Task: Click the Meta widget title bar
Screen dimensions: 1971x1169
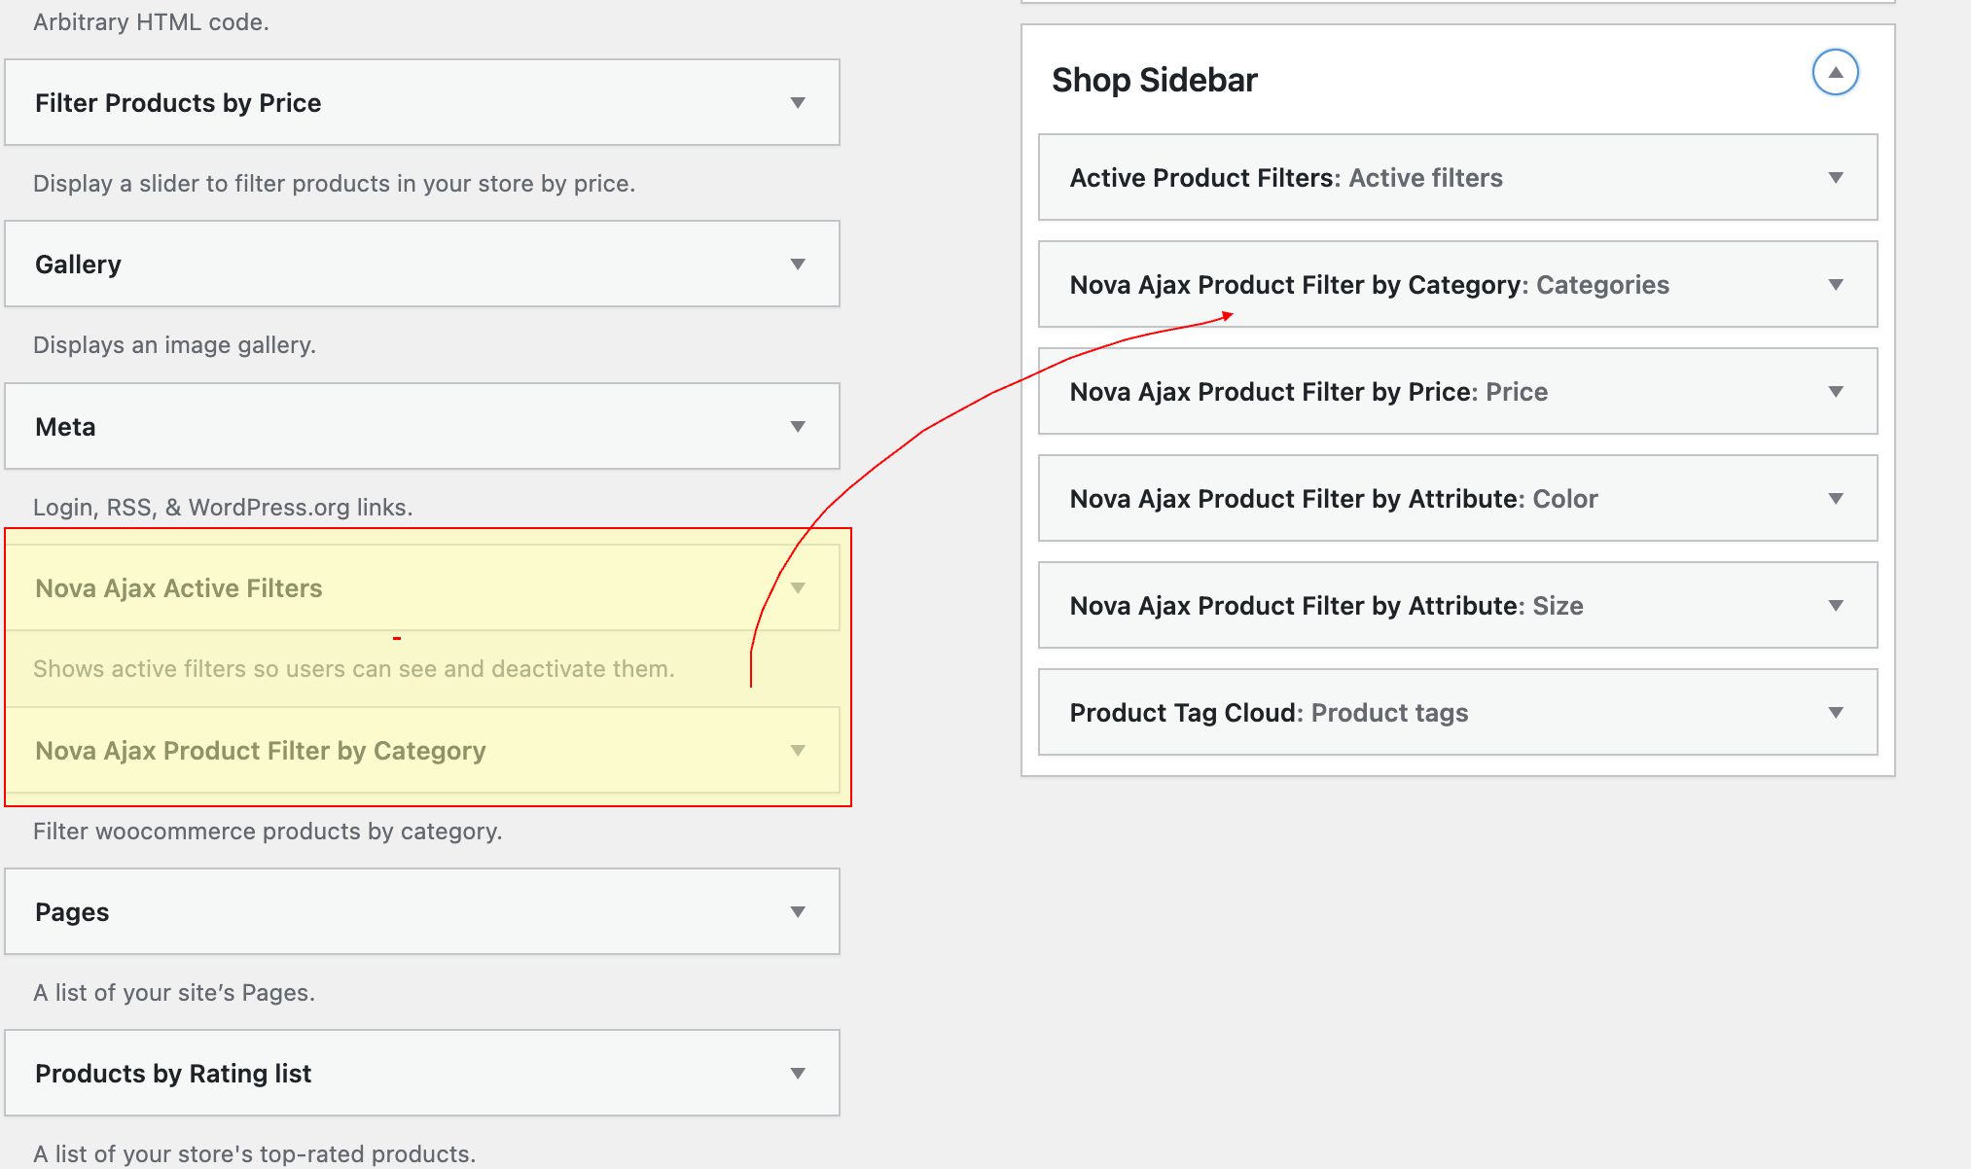Action: (x=65, y=427)
